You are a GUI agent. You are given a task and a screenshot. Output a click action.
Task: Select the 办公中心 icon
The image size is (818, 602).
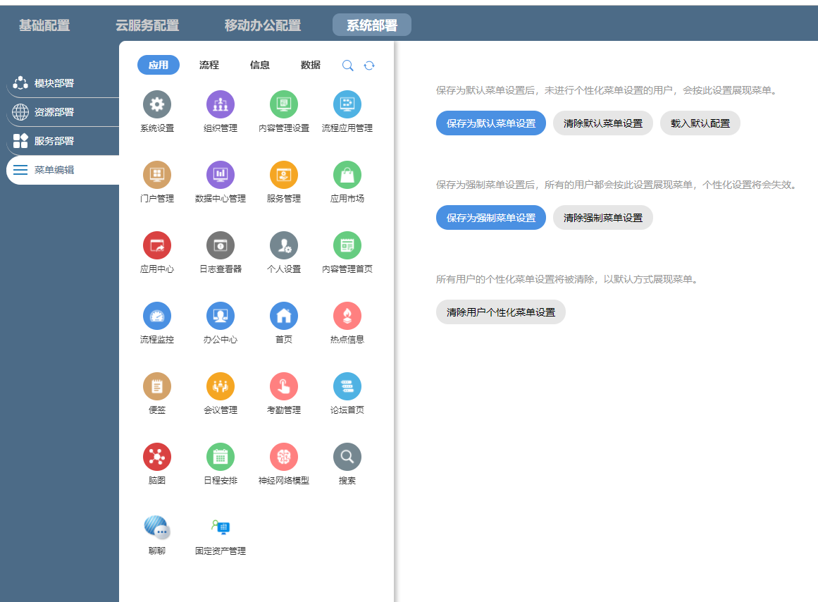220,316
